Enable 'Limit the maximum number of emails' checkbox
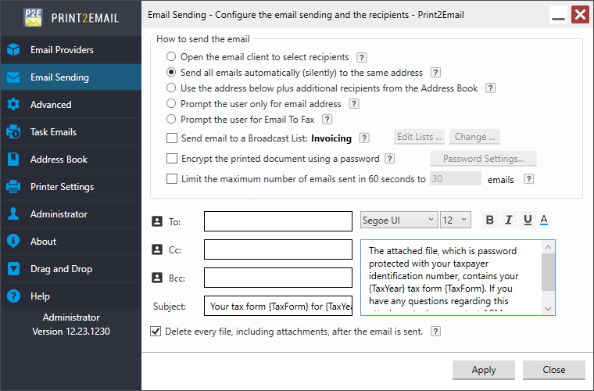Image resolution: width=594 pixels, height=391 pixels. [x=172, y=179]
